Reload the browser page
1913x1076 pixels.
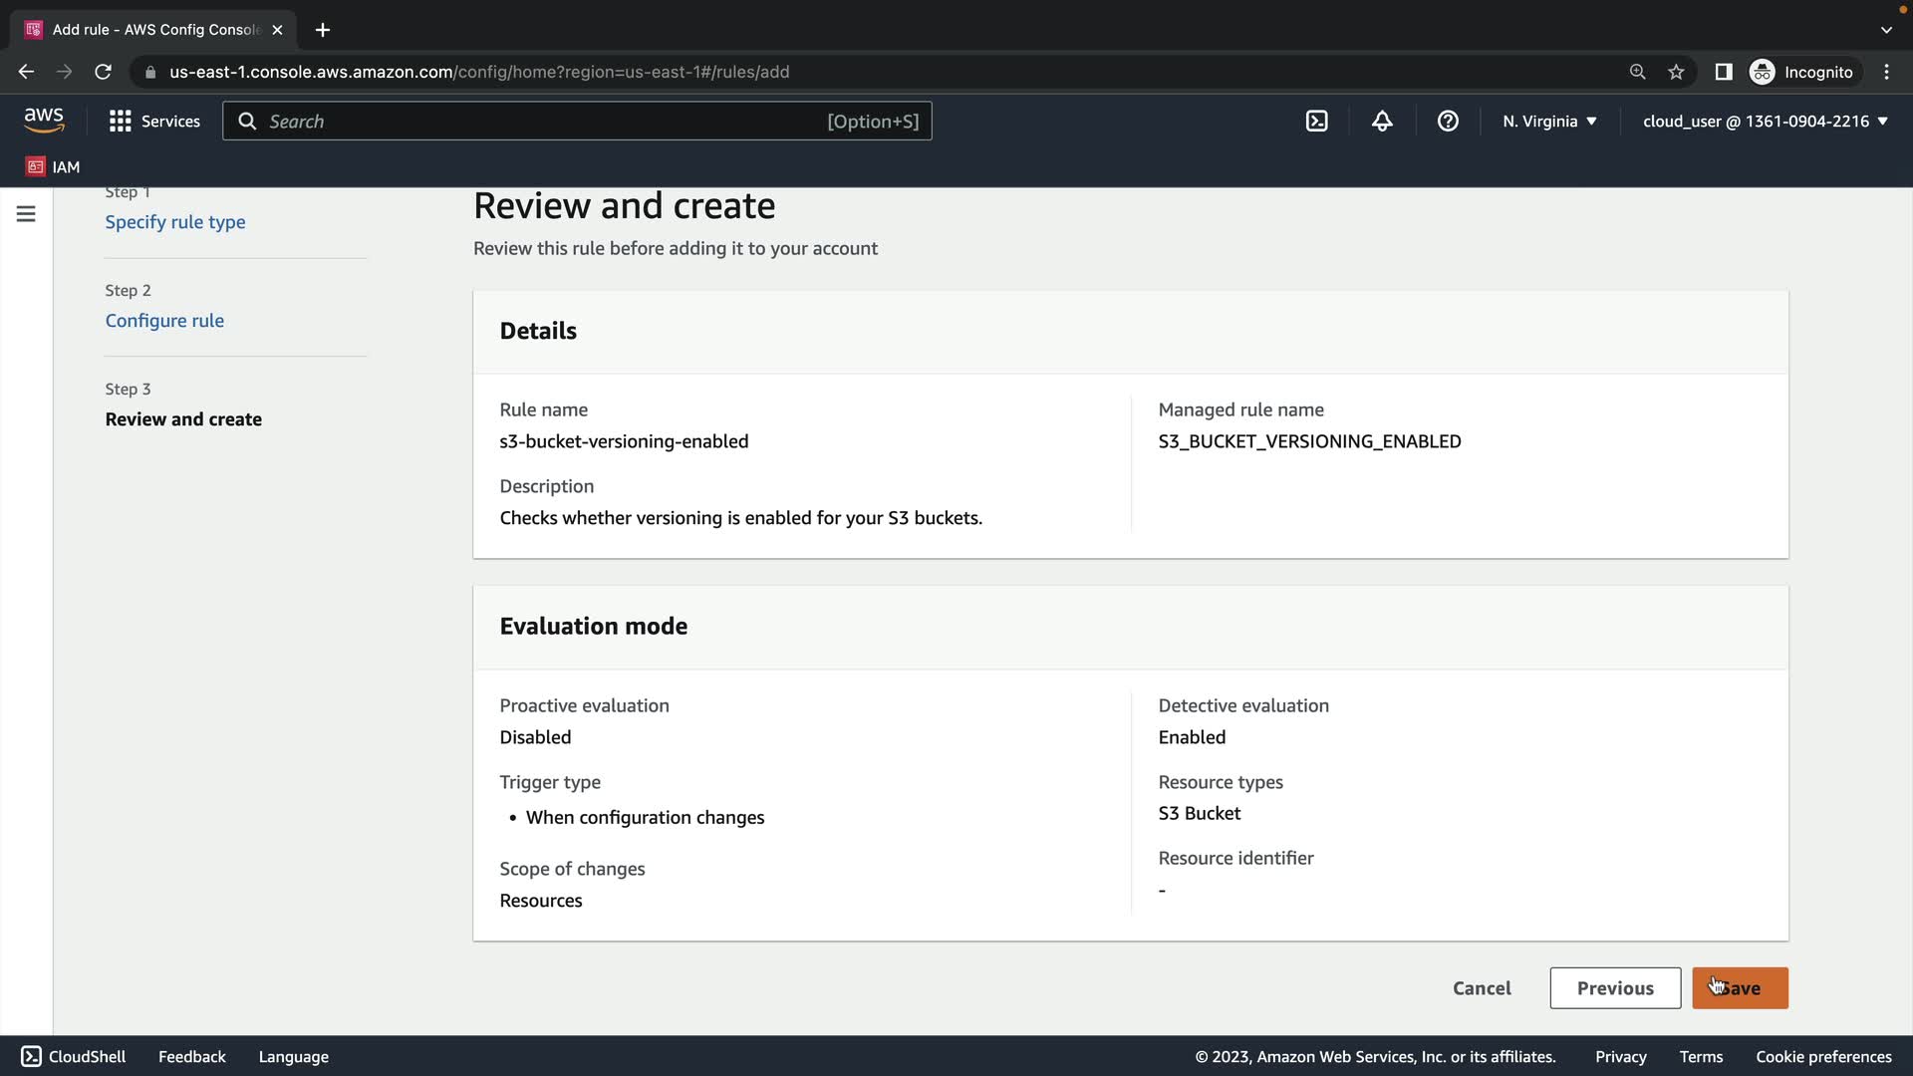tap(103, 72)
